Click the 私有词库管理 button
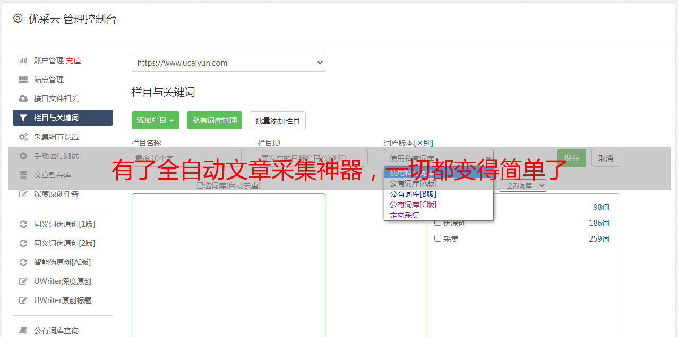 [214, 120]
